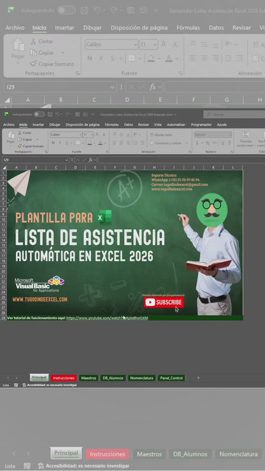Click the Redo arrow icon in the enlarged title bar
Image resolution: width=265 pixels, height=471 pixels.
click(113, 11)
